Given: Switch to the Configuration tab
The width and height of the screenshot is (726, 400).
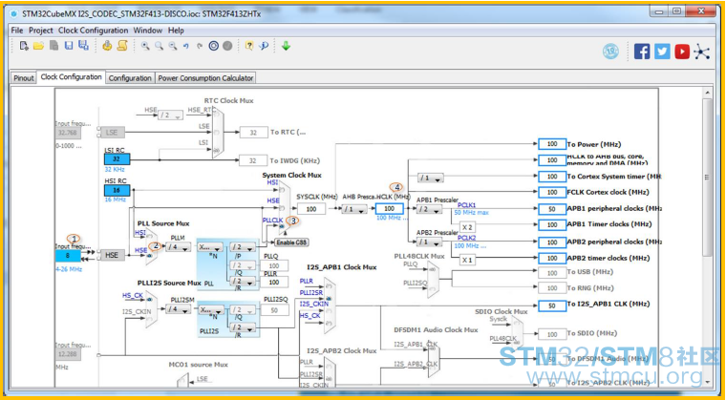Looking at the screenshot, I should [x=130, y=77].
